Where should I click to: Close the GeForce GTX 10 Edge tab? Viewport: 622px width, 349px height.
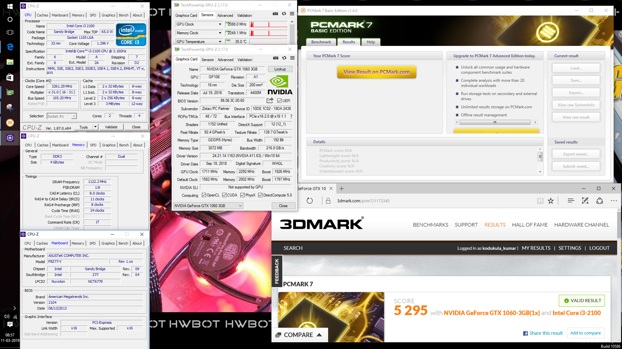point(331,188)
